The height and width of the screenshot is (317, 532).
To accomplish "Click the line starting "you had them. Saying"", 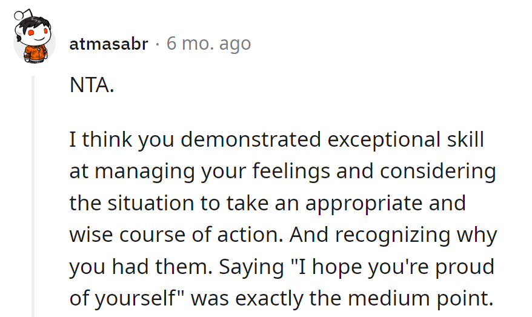I will click(x=282, y=266).
